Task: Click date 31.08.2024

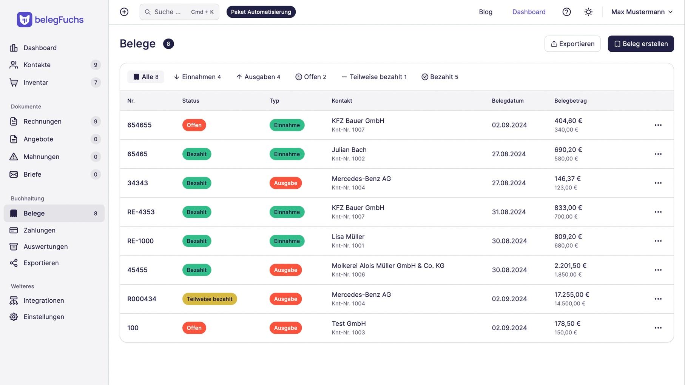Action: coord(509,212)
